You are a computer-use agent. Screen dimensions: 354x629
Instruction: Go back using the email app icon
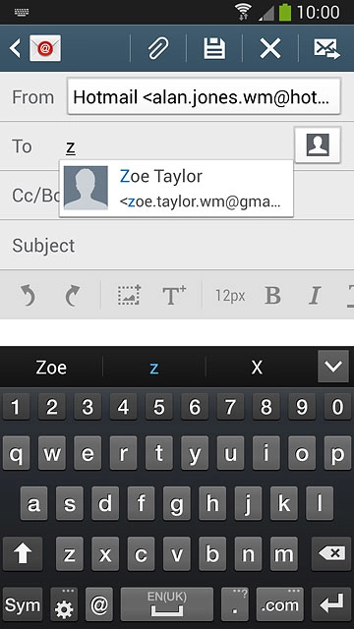(35, 48)
